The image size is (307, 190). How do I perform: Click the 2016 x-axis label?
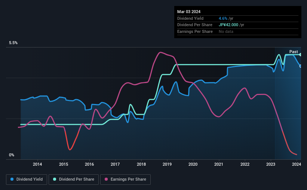tap(89, 164)
